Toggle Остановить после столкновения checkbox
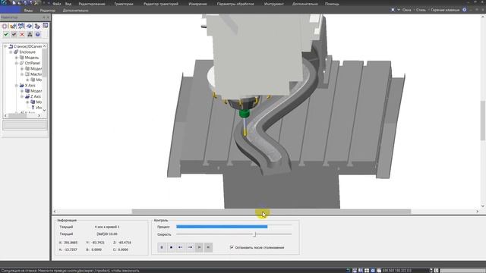The width and height of the screenshot is (486, 273). tap(232, 247)
